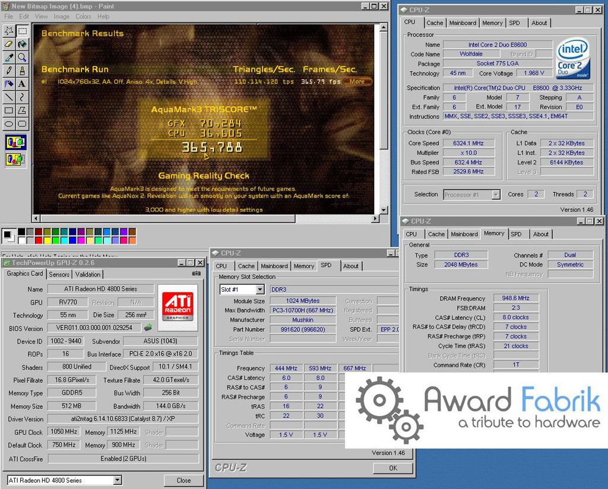This screenshot has height=489, width=608.
Task: Pick the bright yellow color swatch
Action: [x=47, y=240]
